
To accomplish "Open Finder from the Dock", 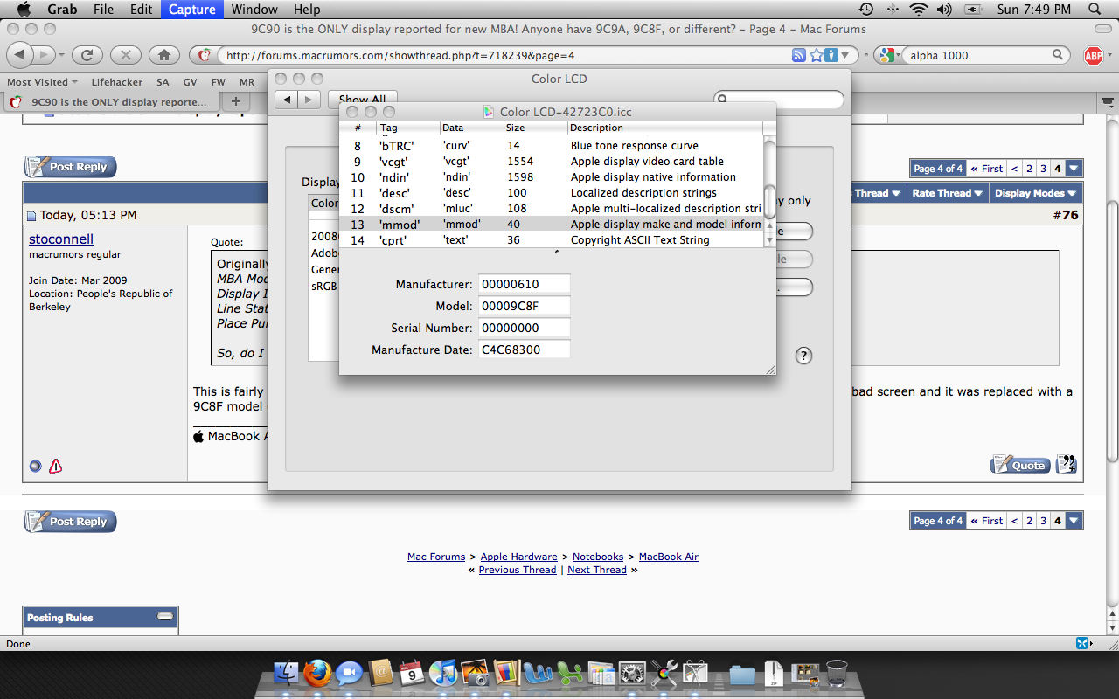I will tap(288, 673).
